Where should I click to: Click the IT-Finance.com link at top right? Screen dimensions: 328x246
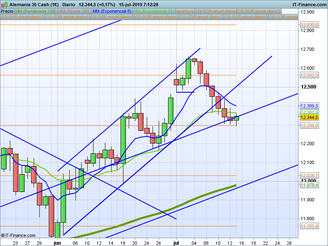(309, 5)
